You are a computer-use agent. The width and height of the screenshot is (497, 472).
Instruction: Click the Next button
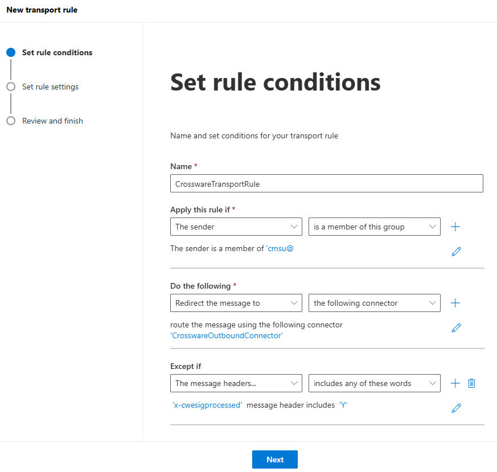[x=274, y=459]
